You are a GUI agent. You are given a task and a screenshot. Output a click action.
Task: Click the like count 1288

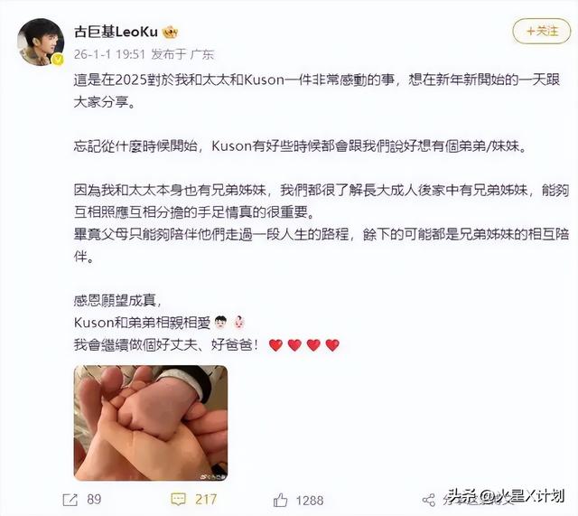tap(310, 500)
